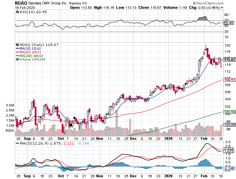This screenshot has height=179, width=236.
Task: Click the RSI(14) indicator legend icon
Action: point(18,12)
